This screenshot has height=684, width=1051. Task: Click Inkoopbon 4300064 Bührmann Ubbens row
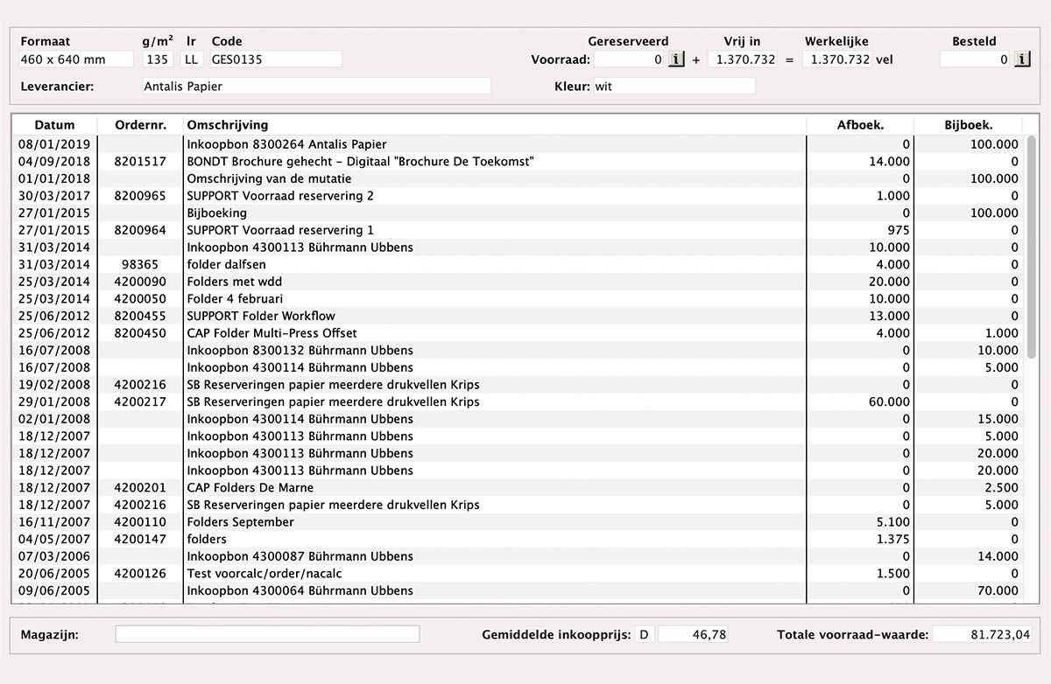coord(518,590)
